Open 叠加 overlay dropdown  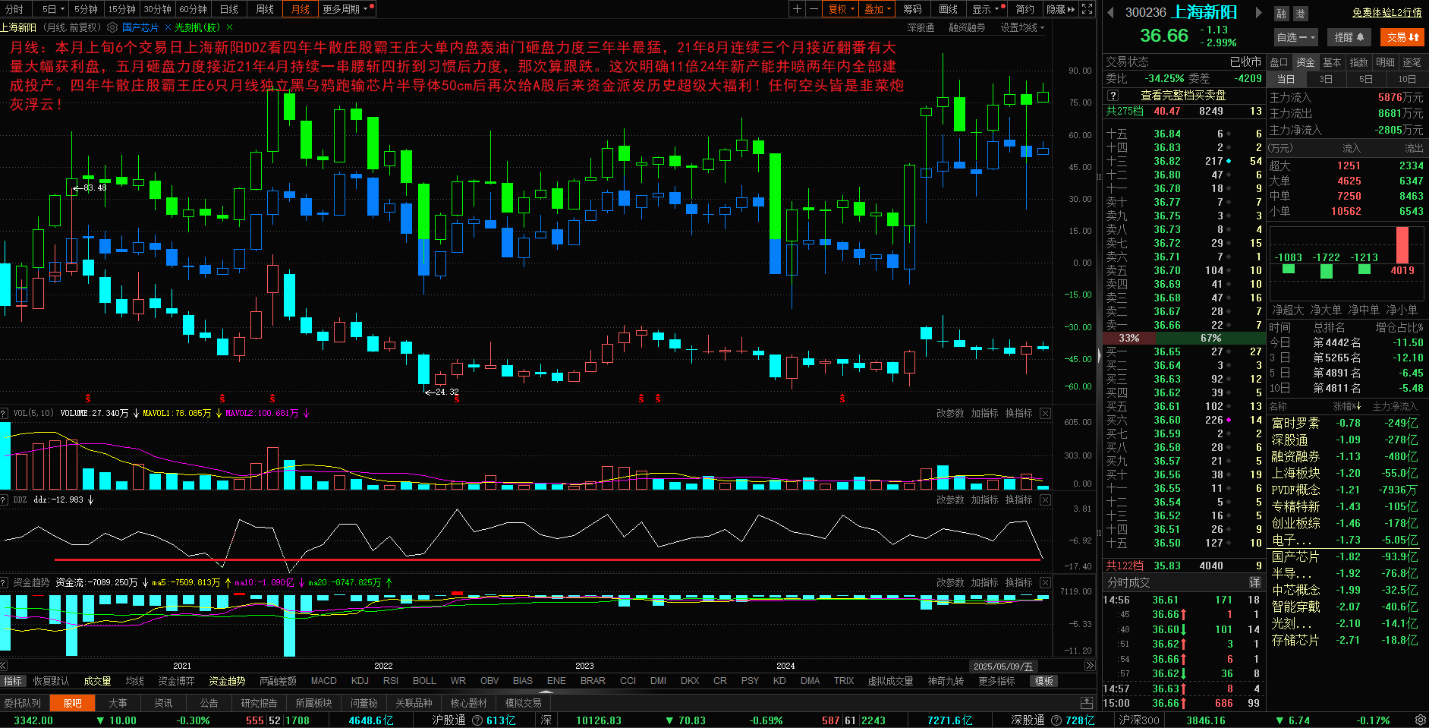[877, 9]
